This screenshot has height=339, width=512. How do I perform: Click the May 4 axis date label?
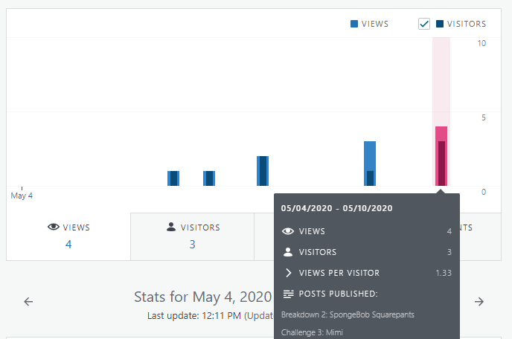(22, 196)
